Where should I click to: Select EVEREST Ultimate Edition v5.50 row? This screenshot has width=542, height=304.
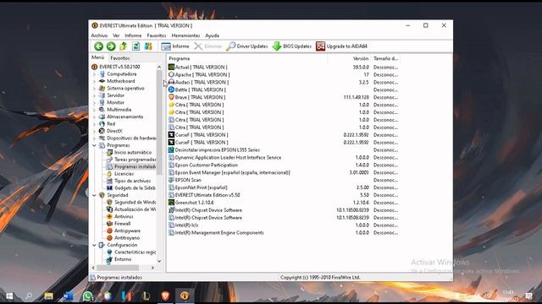[x=284, y=195]
